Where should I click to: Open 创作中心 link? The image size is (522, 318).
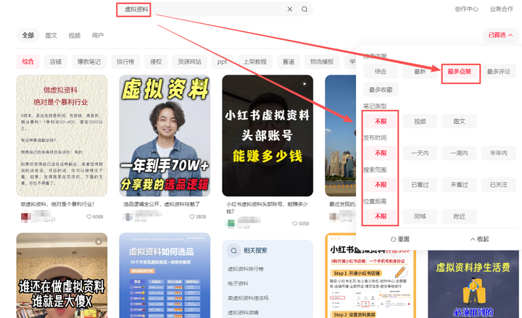pyautogui.click(x=466, y=9)
